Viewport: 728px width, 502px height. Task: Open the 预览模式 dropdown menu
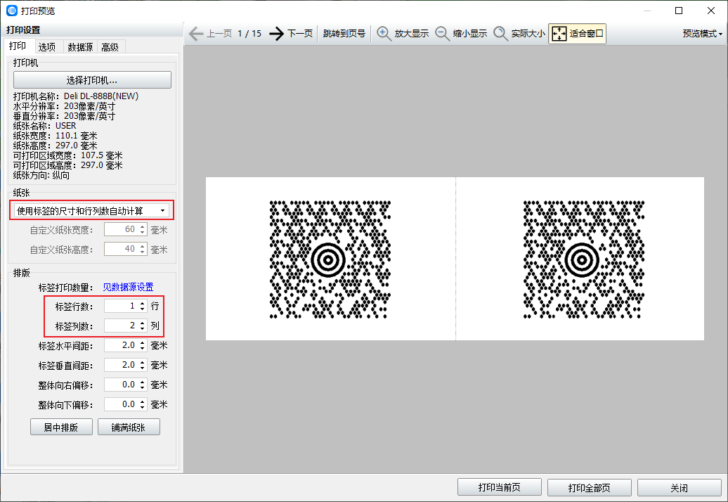point(703,34)
